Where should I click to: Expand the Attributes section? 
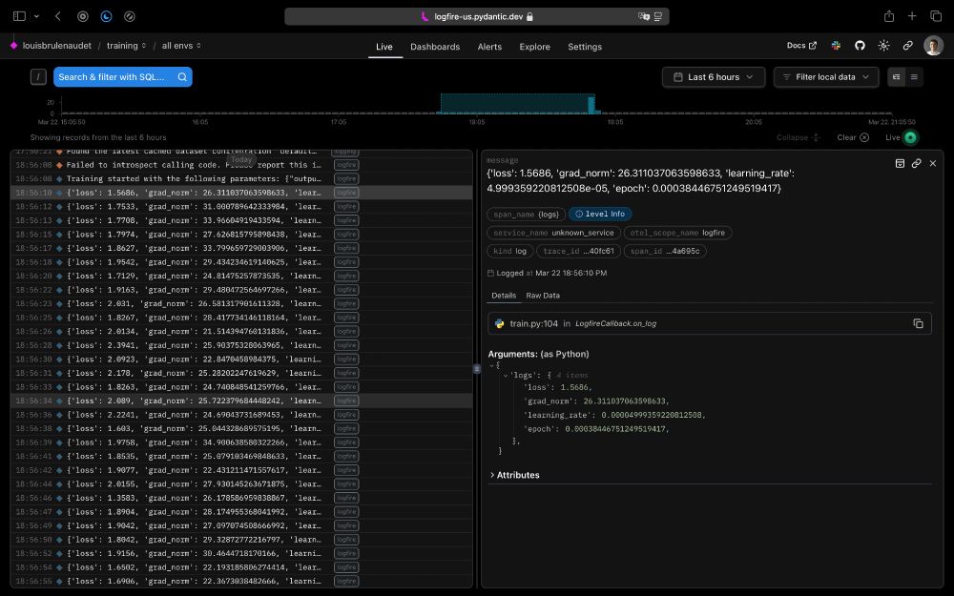(515, 475)
